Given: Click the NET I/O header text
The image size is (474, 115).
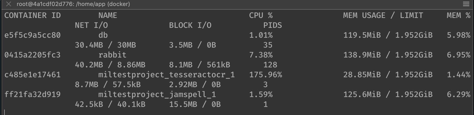Looking at the screenshot, I should pyautogui.click(x=91, y=25).
